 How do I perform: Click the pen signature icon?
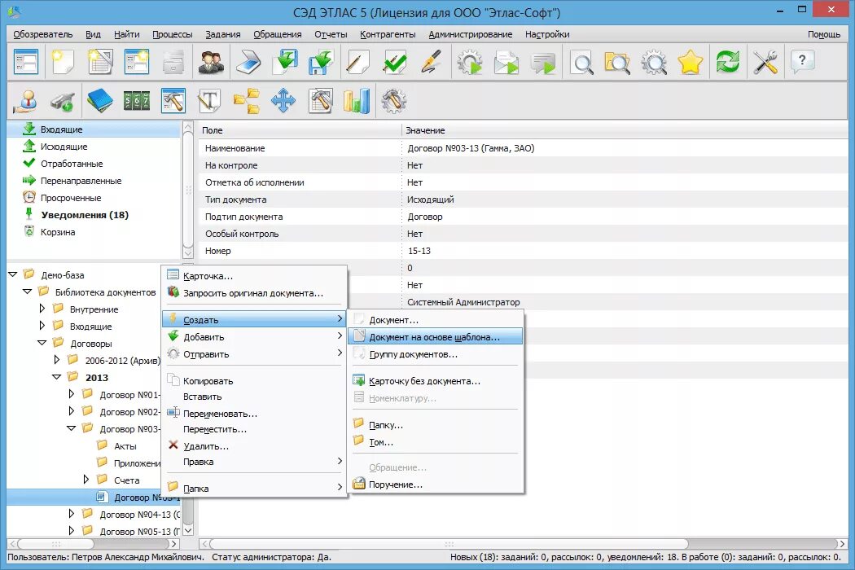pos(432,62)
